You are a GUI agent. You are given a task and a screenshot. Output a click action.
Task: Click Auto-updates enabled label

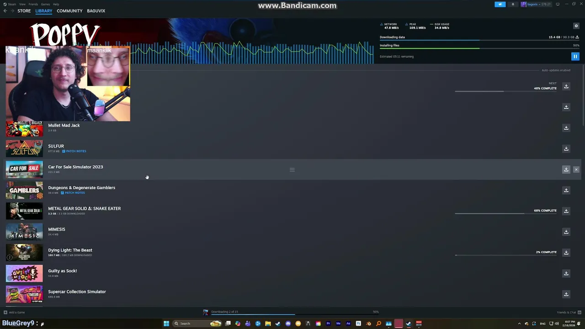tap(556, 70)
